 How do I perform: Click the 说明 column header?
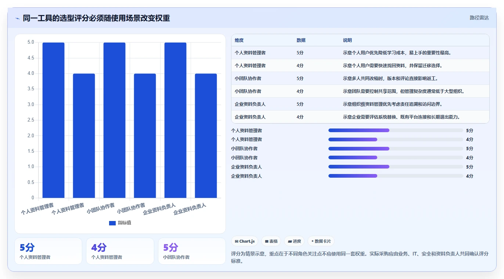coord(347,40)
